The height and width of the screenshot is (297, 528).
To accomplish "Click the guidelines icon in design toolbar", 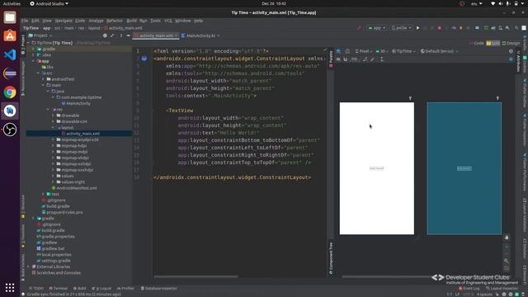I will 382,59.
